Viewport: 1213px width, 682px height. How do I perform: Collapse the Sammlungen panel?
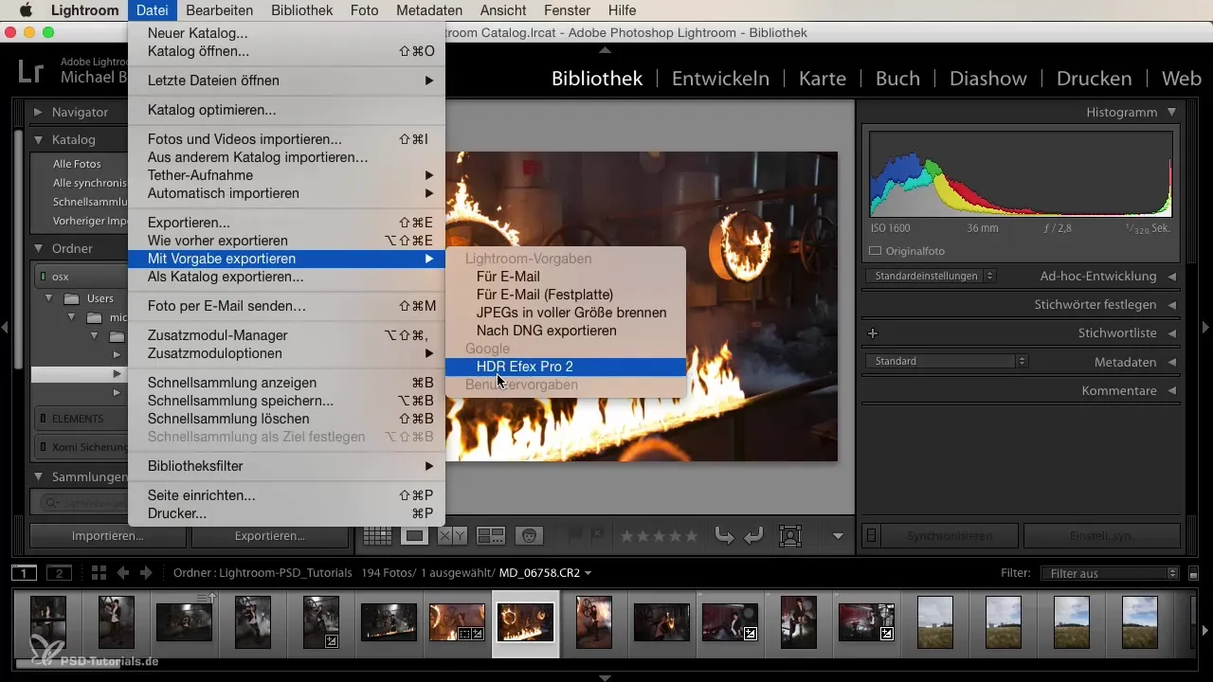pyautogui.click(x=39, y=476)
